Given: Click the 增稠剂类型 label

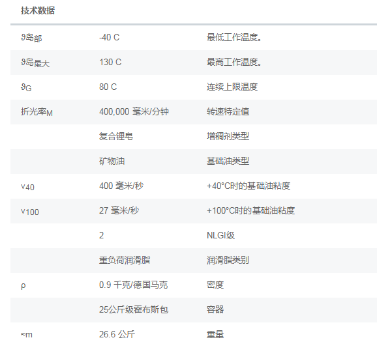Looking at the screenshot, I should 228,136.
